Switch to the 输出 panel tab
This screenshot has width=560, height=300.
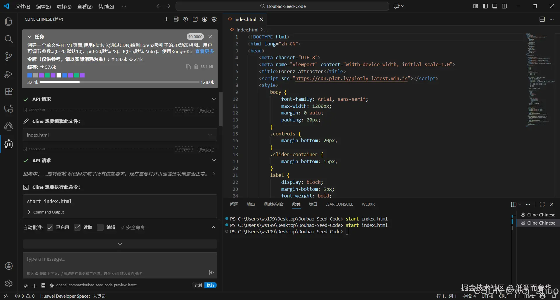pos(251,204)
